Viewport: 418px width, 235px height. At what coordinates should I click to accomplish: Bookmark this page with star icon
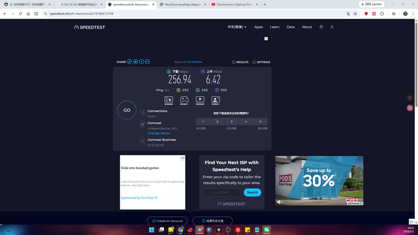(355, 14)
